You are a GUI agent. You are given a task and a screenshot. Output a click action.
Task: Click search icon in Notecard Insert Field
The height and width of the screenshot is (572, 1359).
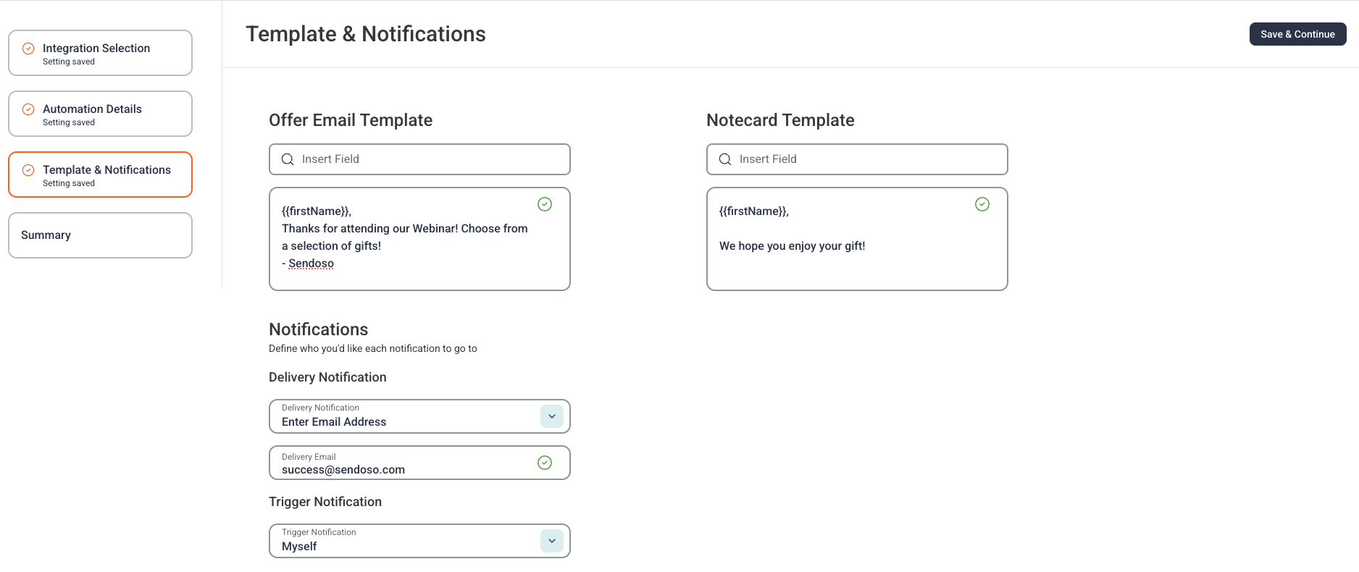[725, 159]
